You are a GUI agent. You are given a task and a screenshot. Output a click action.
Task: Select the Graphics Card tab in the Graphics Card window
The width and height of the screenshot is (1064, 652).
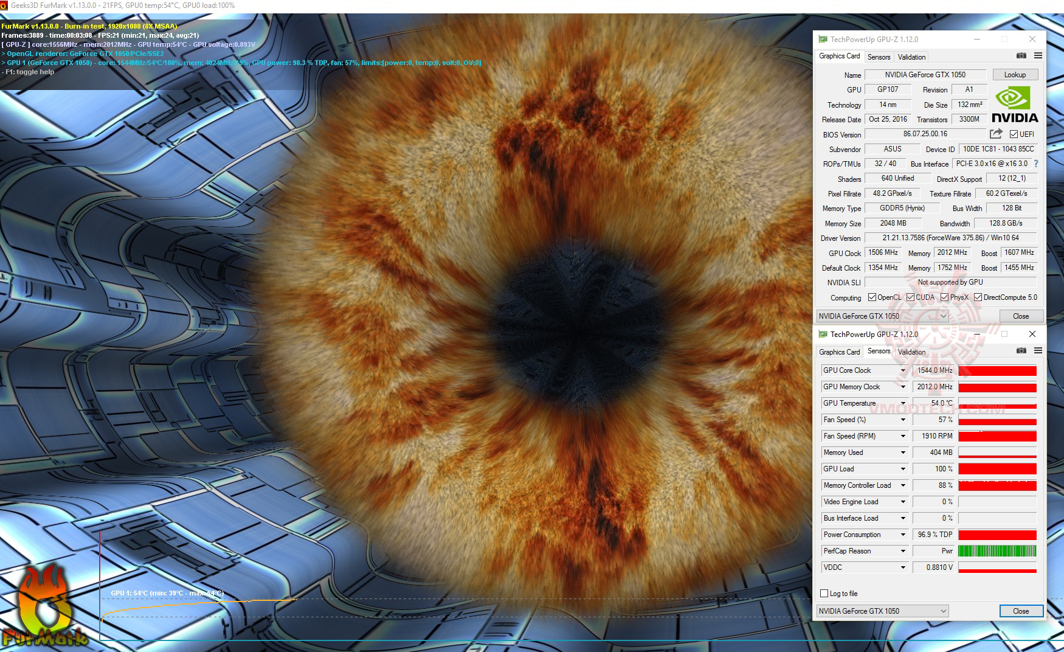[840, 56]
